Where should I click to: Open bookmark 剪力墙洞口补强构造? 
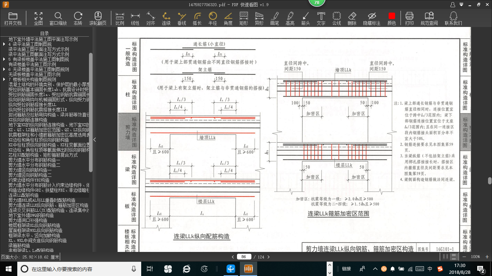[x=28, y=220]
